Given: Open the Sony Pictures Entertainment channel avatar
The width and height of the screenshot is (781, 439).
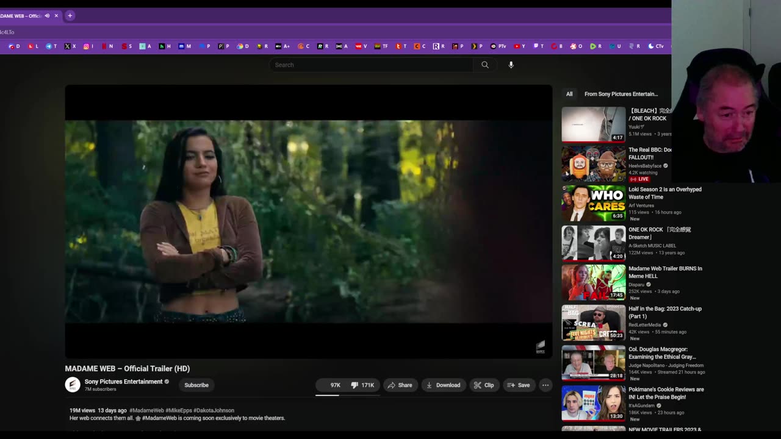Looking at the screenshot, I should (73, 385).
